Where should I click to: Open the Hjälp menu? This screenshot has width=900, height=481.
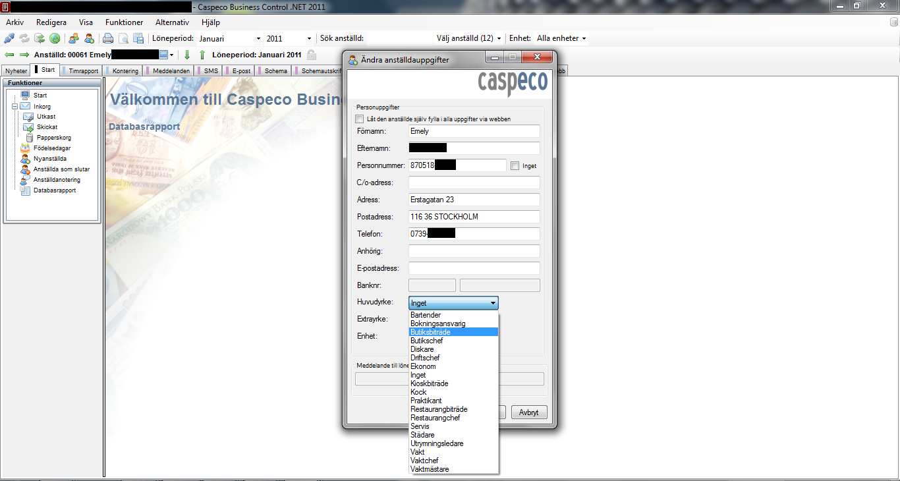[211, 22]
